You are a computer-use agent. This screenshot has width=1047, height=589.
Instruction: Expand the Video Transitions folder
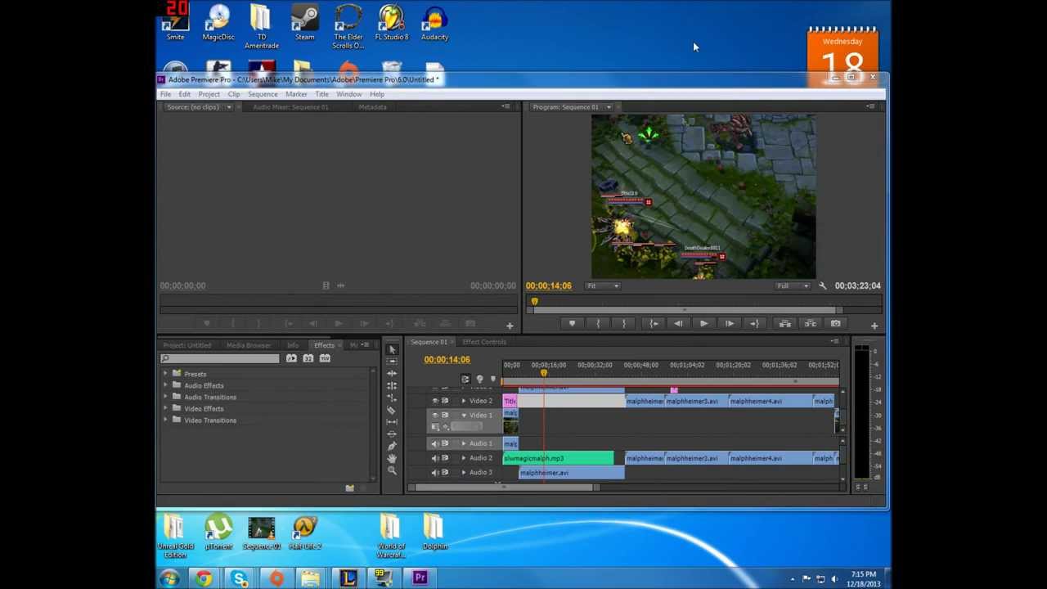click(x=165, y=420)
